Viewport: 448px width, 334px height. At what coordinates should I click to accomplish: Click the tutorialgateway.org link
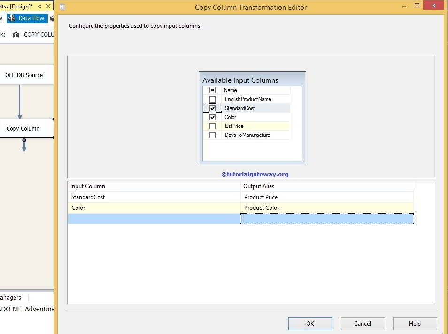pos(255,174)
